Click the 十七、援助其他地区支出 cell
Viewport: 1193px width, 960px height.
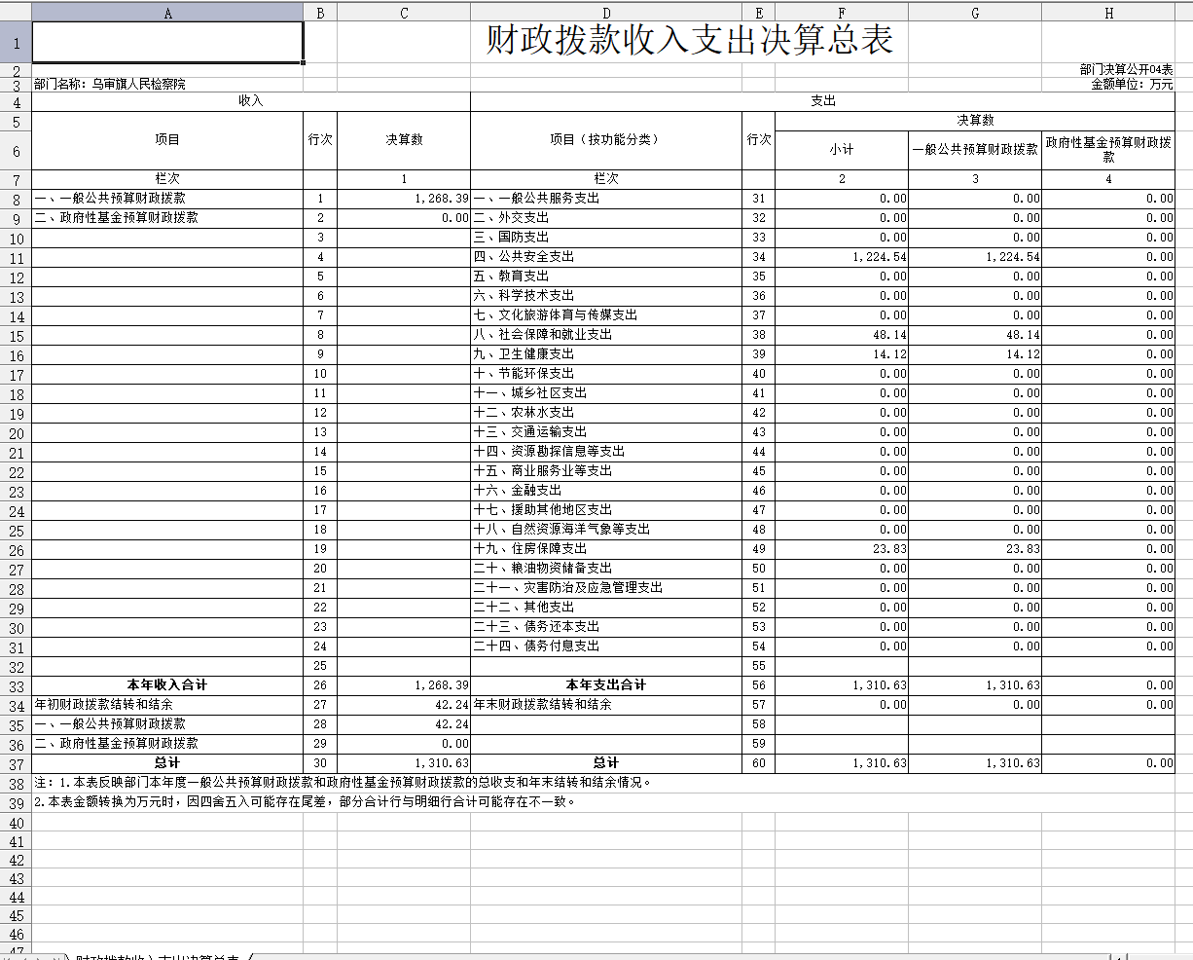pyautogui.click(x=606, y=510)
